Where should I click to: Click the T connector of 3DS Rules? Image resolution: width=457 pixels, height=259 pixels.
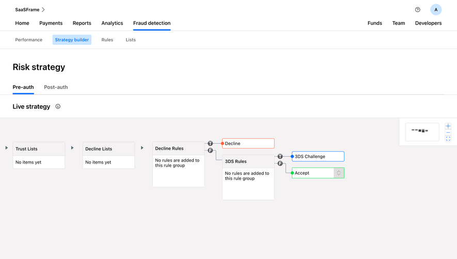point(280,156)
